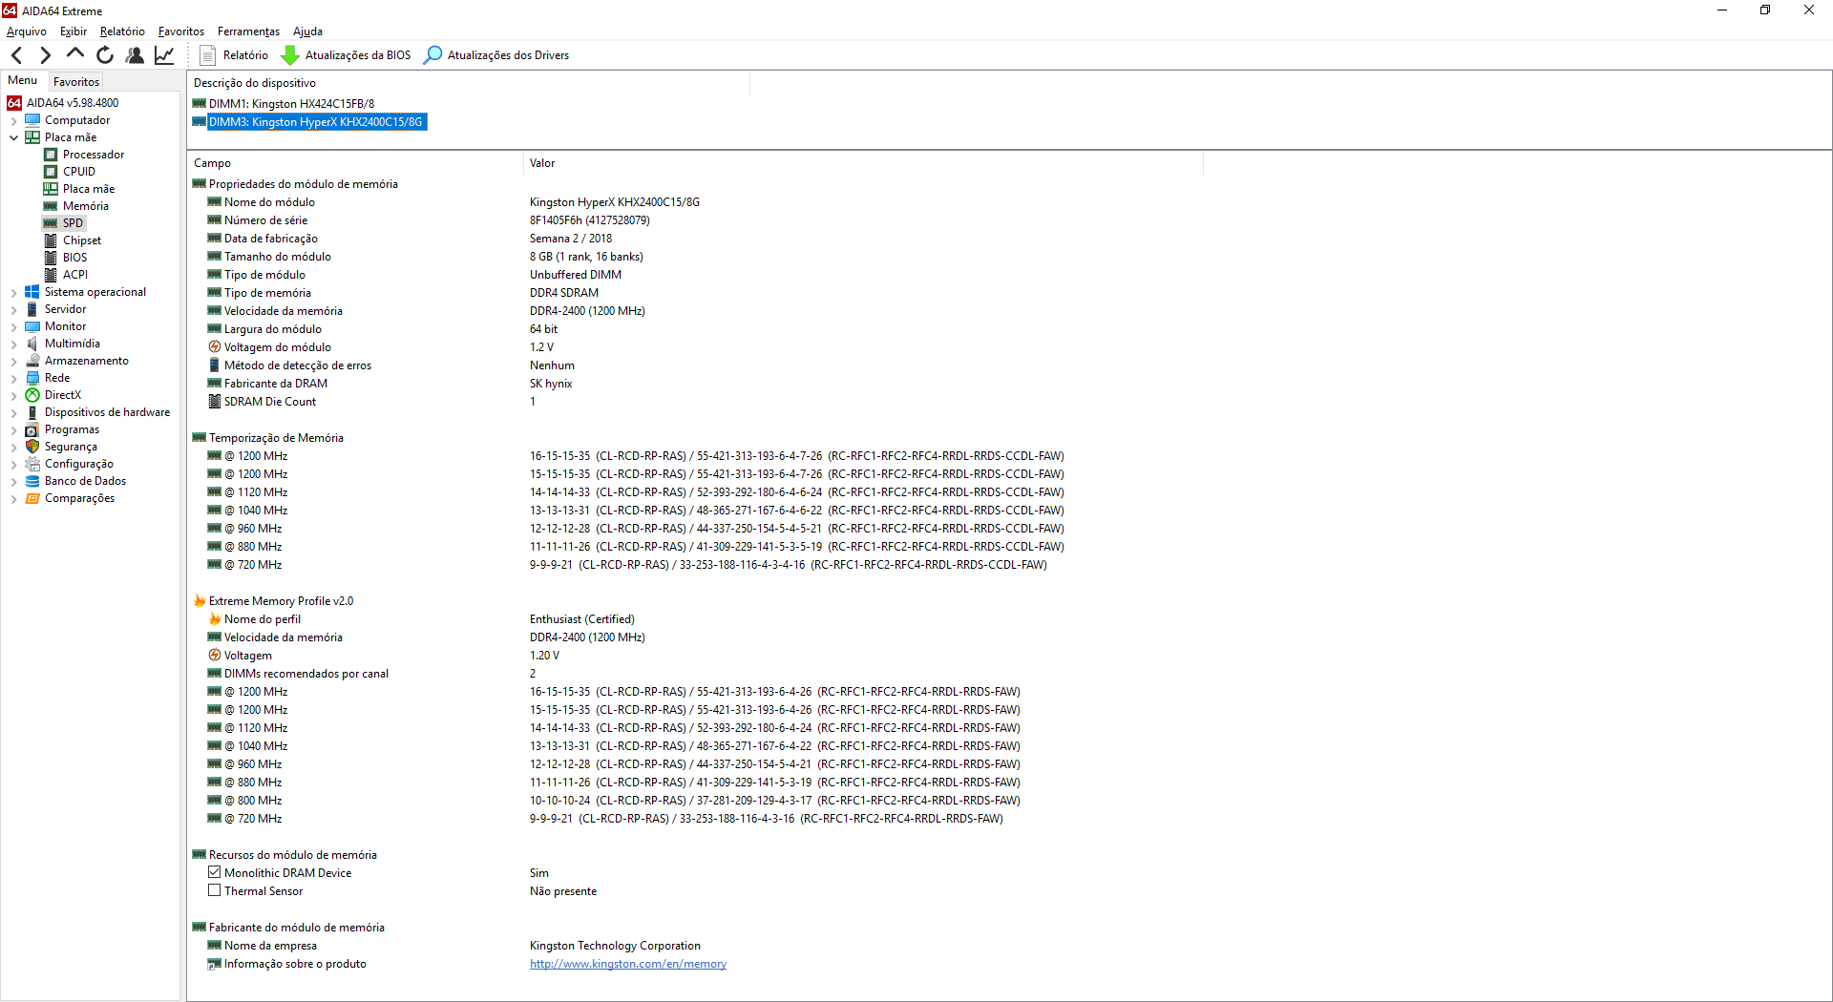The image size is (1833, 1002).
Task: Select SPD in the tree
Action: [73, 223]
